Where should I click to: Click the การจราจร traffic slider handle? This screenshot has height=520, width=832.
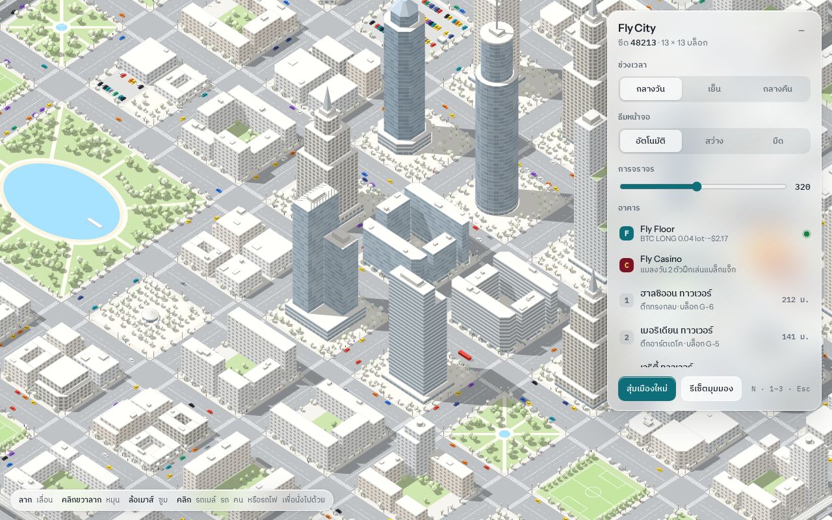[697, 187]
